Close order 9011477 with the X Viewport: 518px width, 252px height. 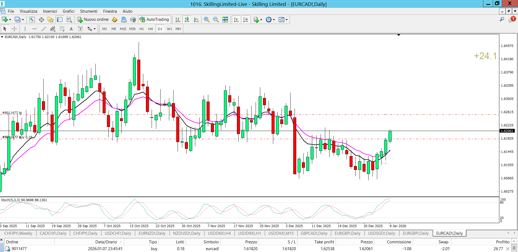508,249
